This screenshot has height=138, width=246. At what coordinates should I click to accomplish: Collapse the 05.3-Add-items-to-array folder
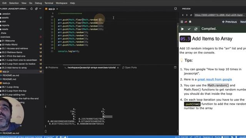tap(14, 68)
